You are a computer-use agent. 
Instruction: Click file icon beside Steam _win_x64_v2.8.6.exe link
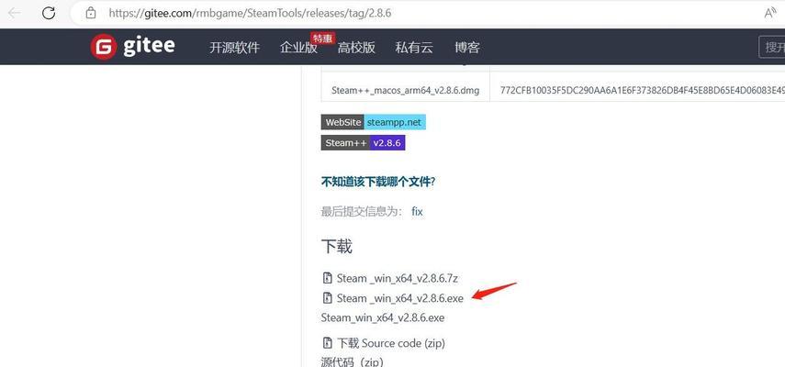pos(327,298)
